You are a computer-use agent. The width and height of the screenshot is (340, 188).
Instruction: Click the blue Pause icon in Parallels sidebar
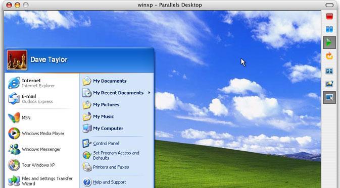click(329, 29)
